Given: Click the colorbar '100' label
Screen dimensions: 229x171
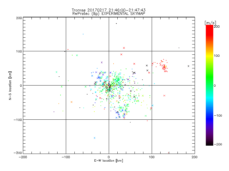Looking at the screenshot, I should coord(217,56).
